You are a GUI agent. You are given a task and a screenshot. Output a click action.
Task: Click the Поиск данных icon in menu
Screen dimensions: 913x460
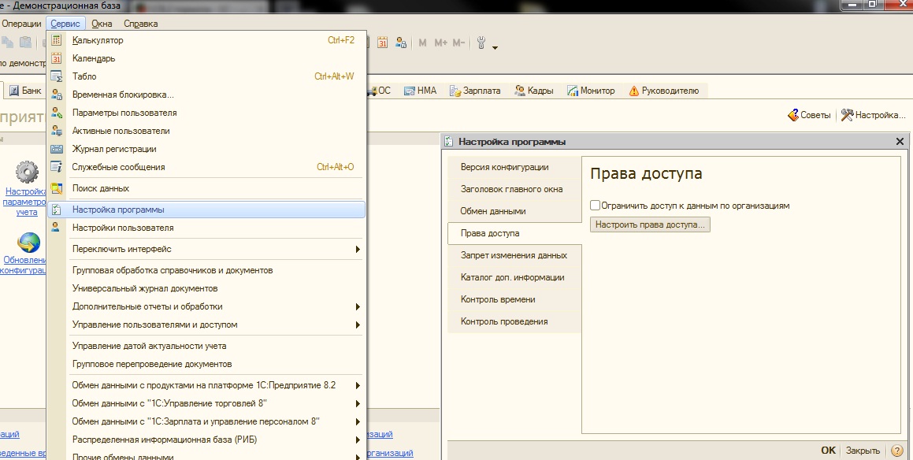point(56,188)
